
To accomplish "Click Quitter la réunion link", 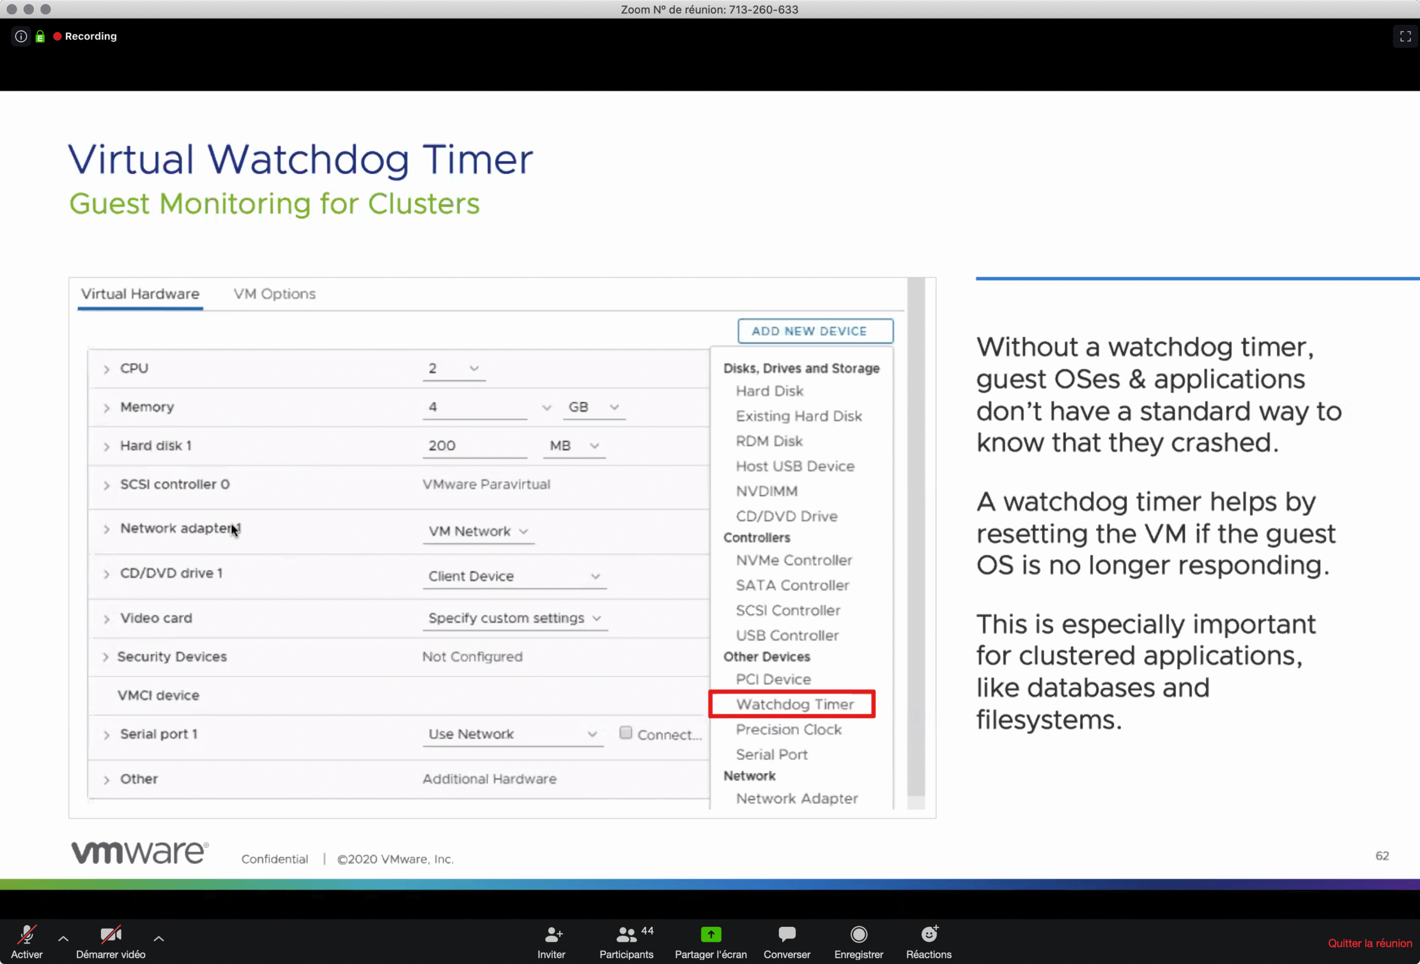I will [x=1370, y=943].
